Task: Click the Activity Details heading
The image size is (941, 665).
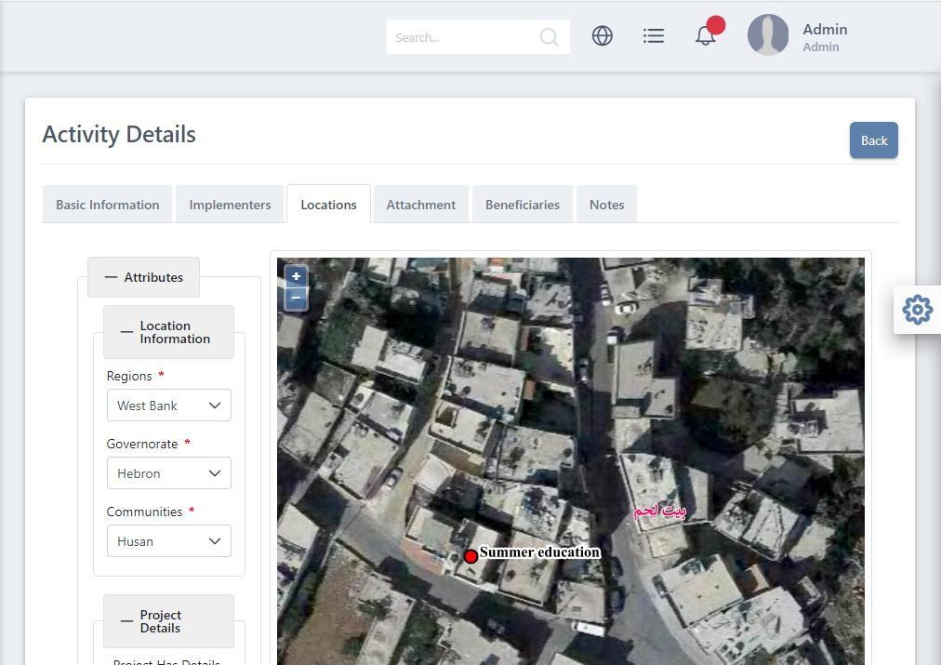Action: 119,135
